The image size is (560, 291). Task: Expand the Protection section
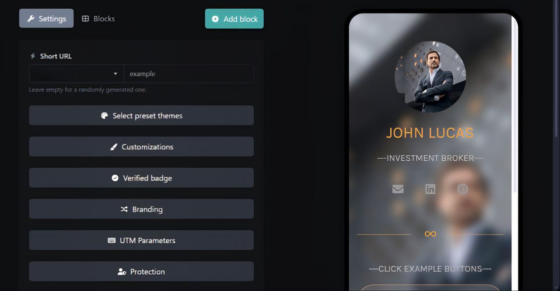(141, 271)
